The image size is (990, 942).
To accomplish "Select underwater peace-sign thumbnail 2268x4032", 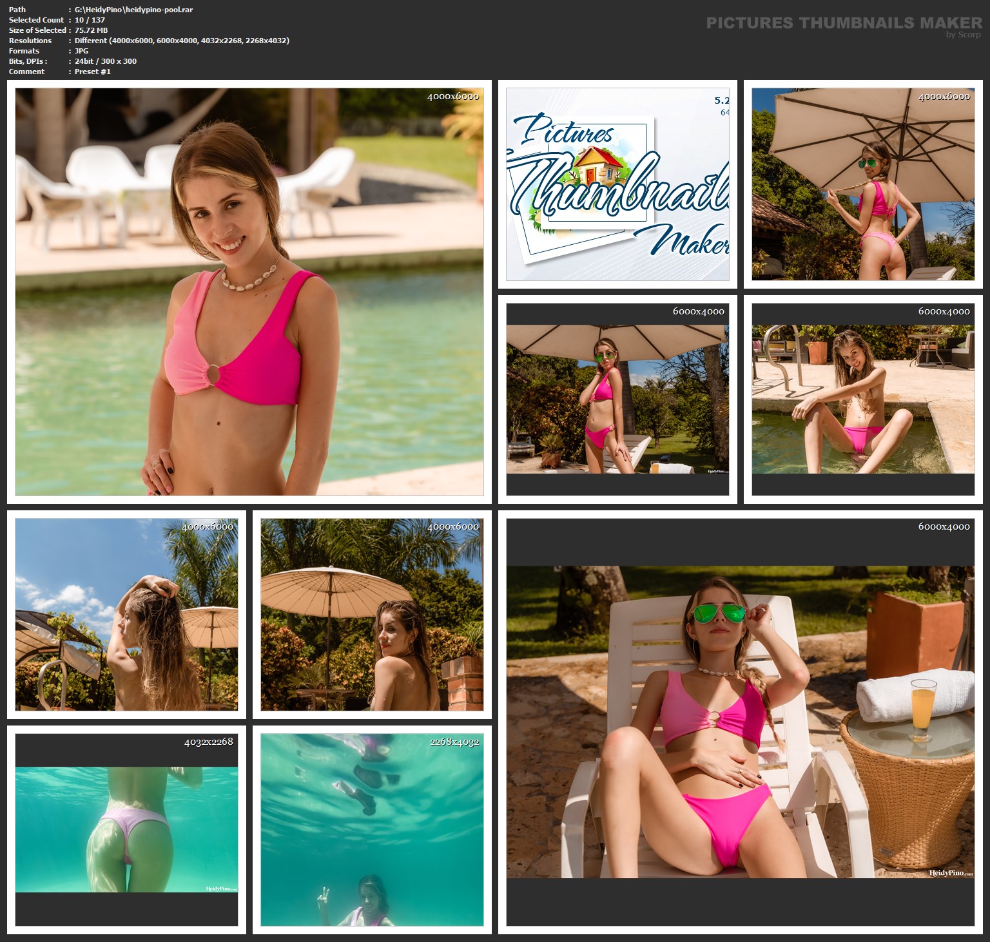I will tap(372, 829).
